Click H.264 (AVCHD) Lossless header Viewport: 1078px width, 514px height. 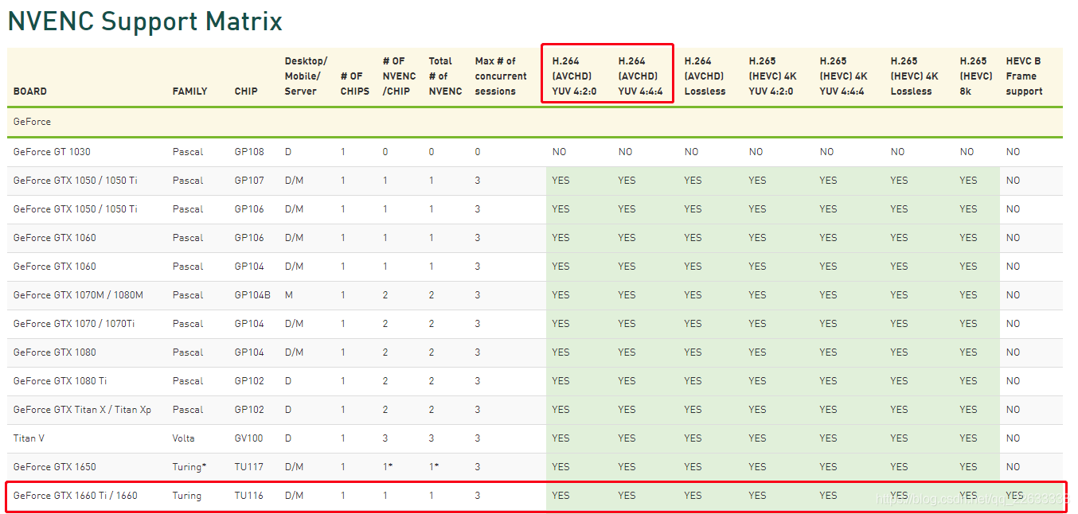click(705, 76)
